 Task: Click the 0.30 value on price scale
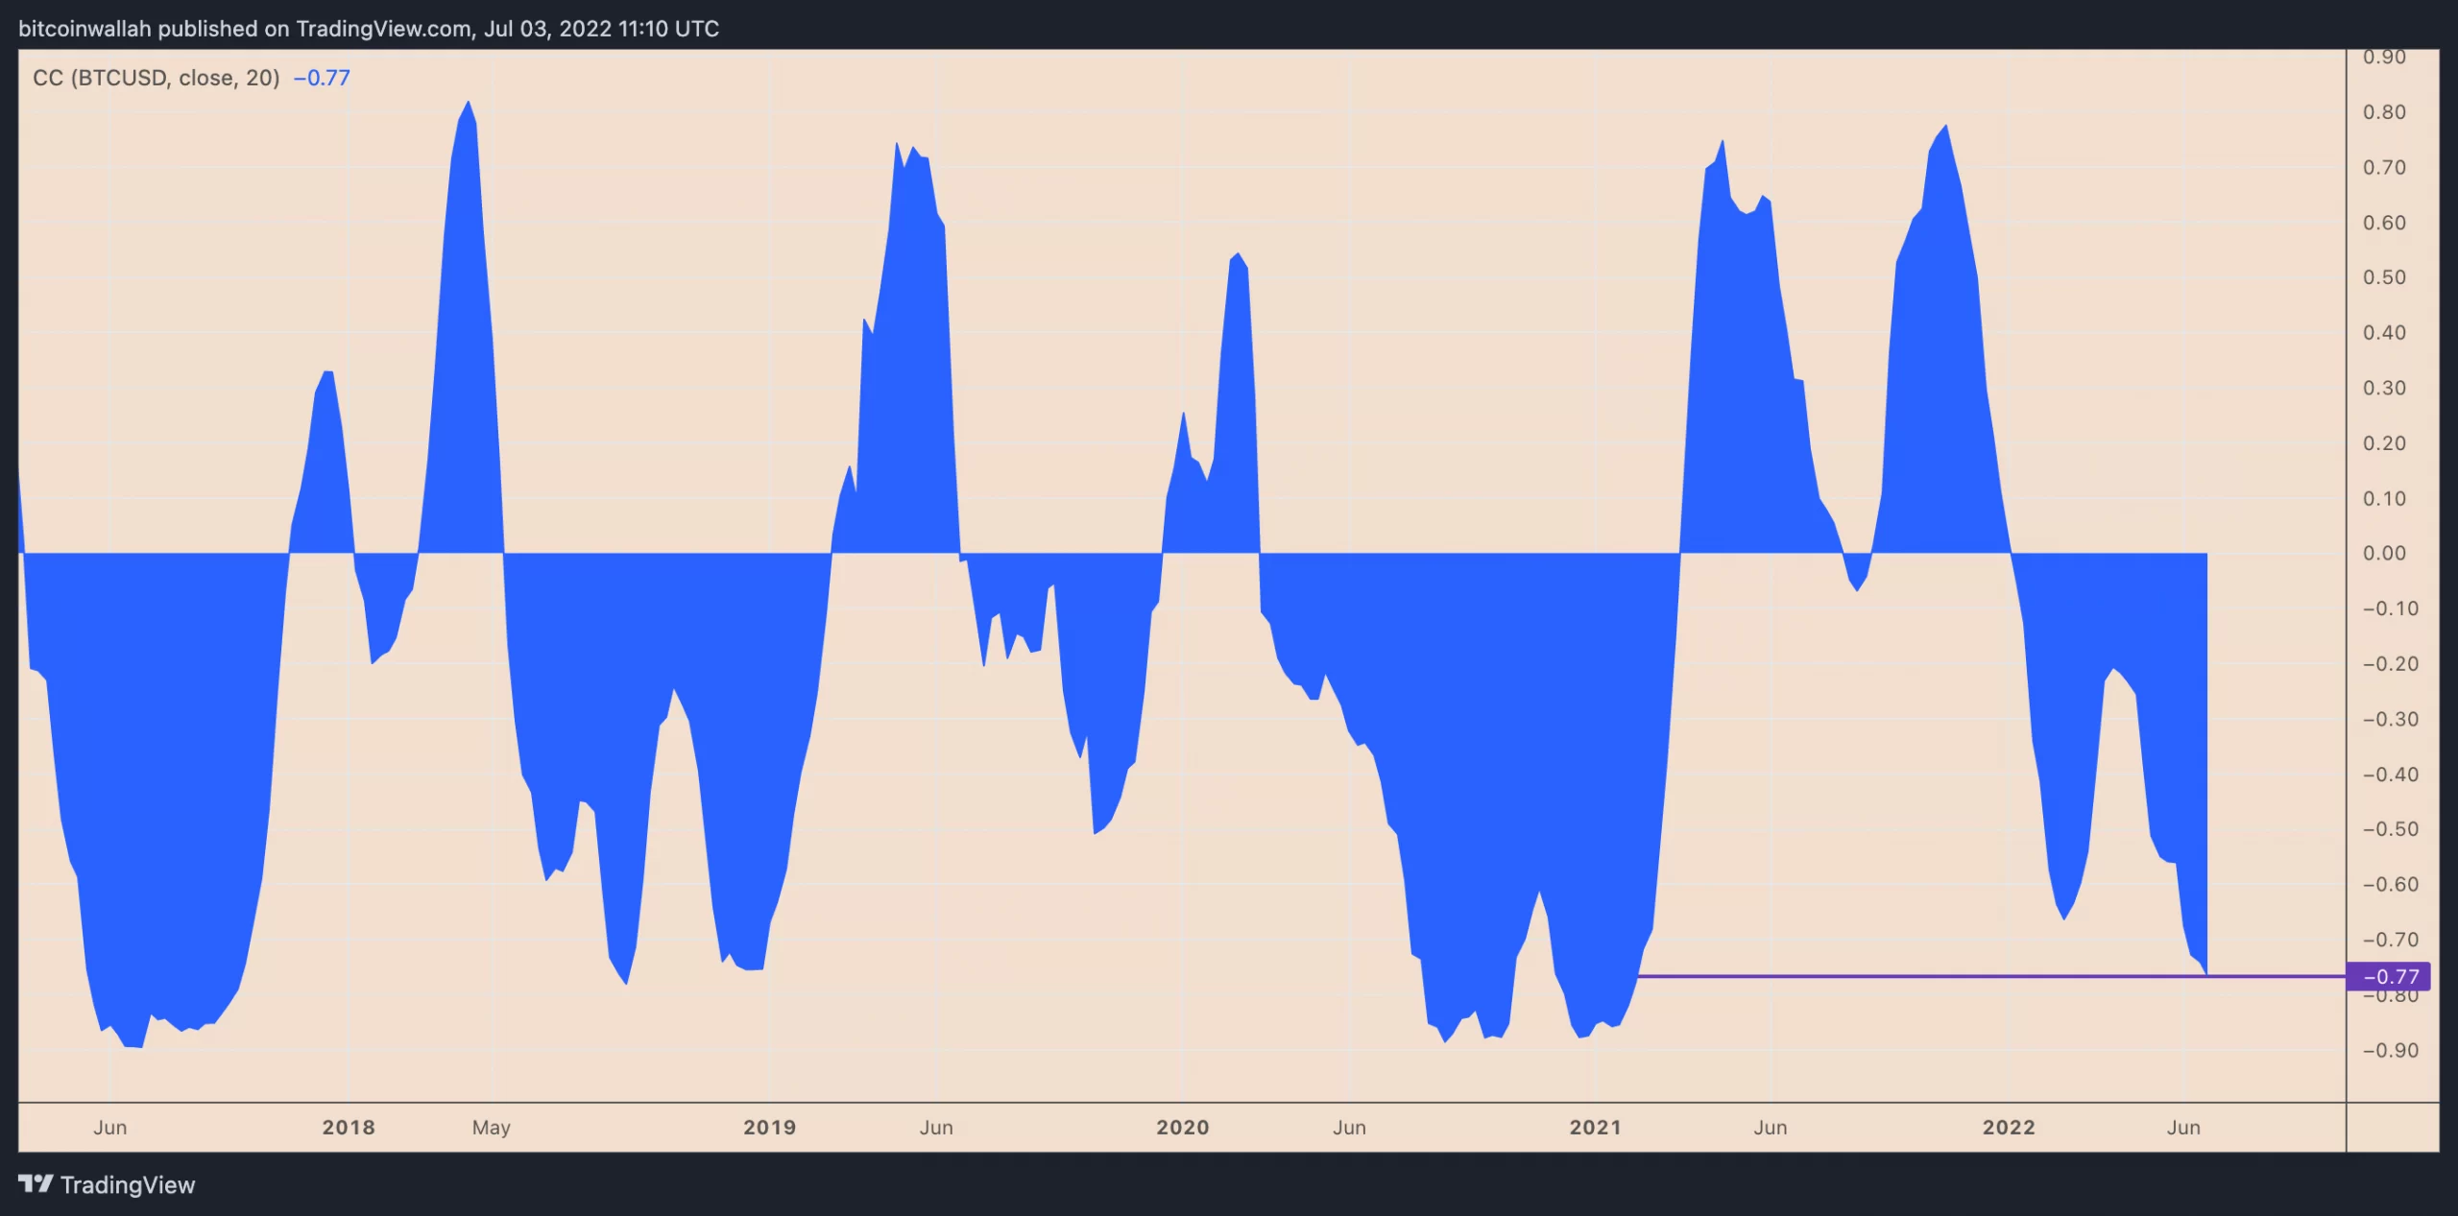point(2384,388)
